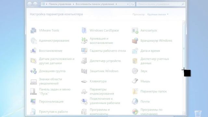This screenshot has height=117, width=208.
Task: Click the Forward navigation button
Action: tap(35, 4)
